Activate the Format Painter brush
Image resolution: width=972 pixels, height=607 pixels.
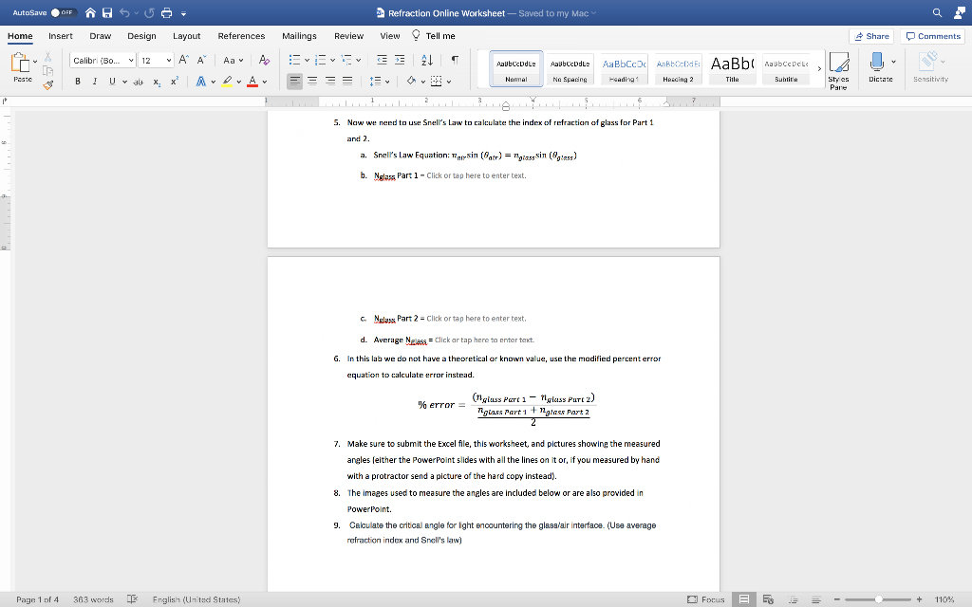pos(47,84)
